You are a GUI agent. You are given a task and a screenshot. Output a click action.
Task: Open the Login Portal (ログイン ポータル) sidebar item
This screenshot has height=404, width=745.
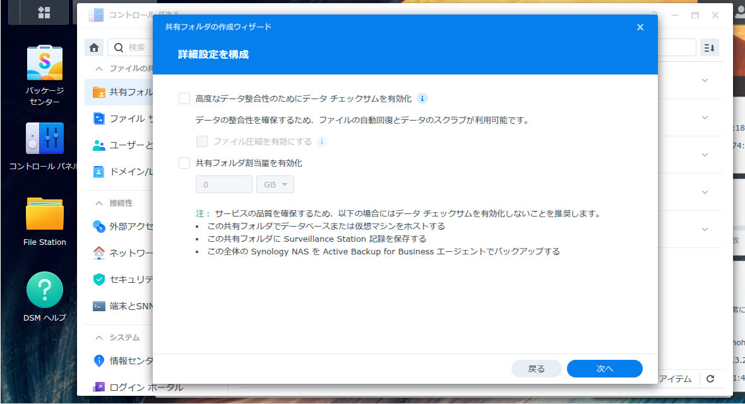[138, 387]
